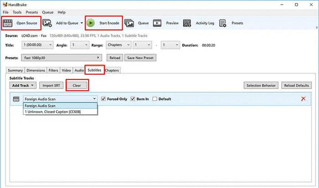Image resolution: width=319 pixels, height=188 pixels.
Task: Click the subtitle track row icon
Action: click(16, 99)
